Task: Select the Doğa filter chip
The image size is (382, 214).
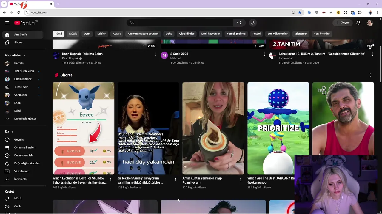Action: (x=169, y=34)
